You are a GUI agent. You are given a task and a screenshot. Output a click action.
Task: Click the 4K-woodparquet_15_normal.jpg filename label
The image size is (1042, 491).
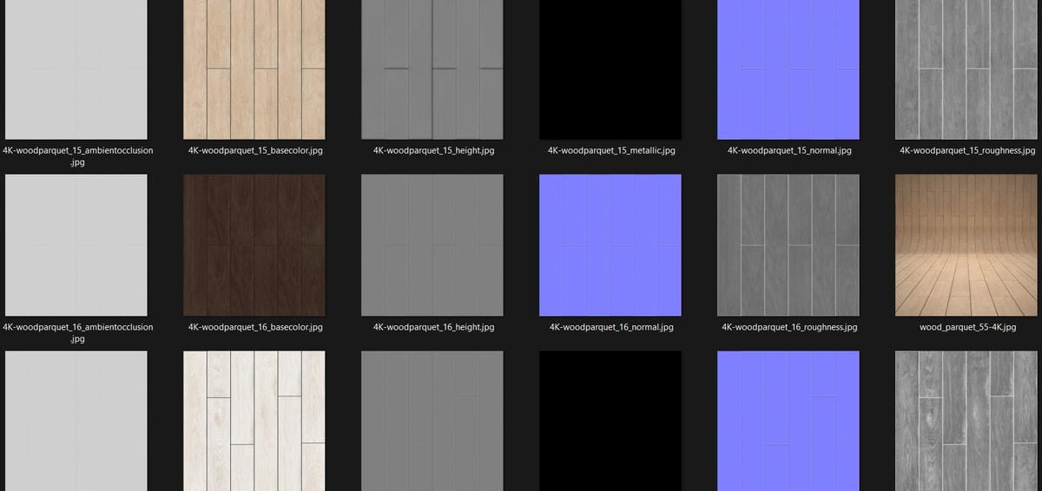pyautogui.click(x=789, y=151)
